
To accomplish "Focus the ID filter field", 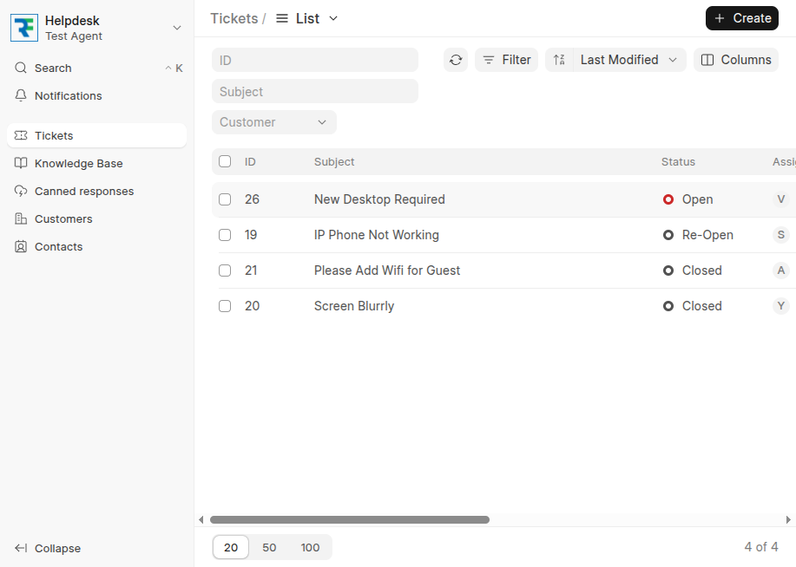I will pos(315,61).
